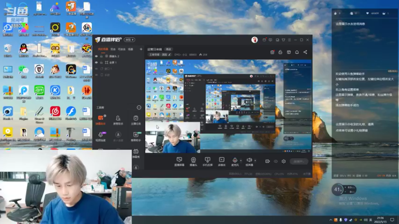Screen dimensions: 399x224
Task: Toggle the lock on the 全屏 1 source
Action: pyautogui.click(x=101, y=63)
